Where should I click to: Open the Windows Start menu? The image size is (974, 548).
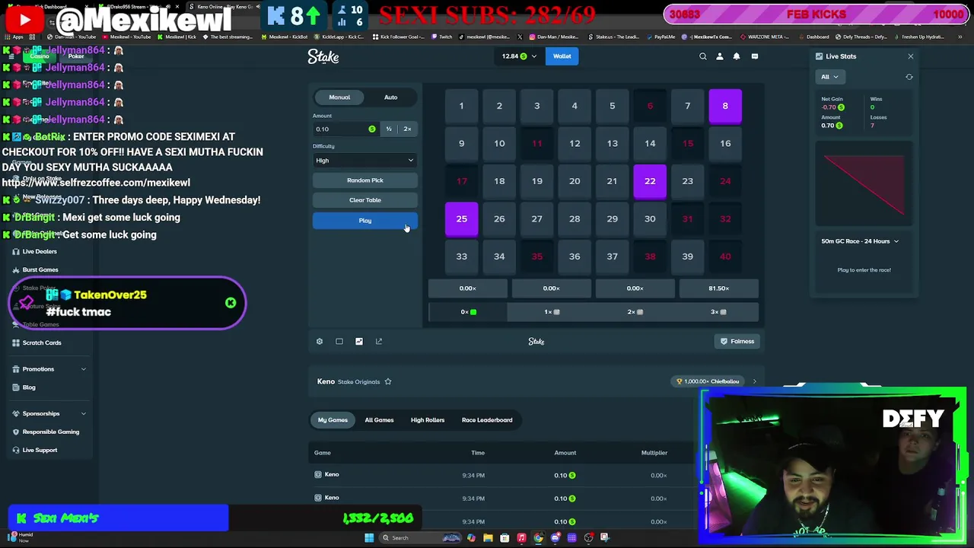pos(369,538)
